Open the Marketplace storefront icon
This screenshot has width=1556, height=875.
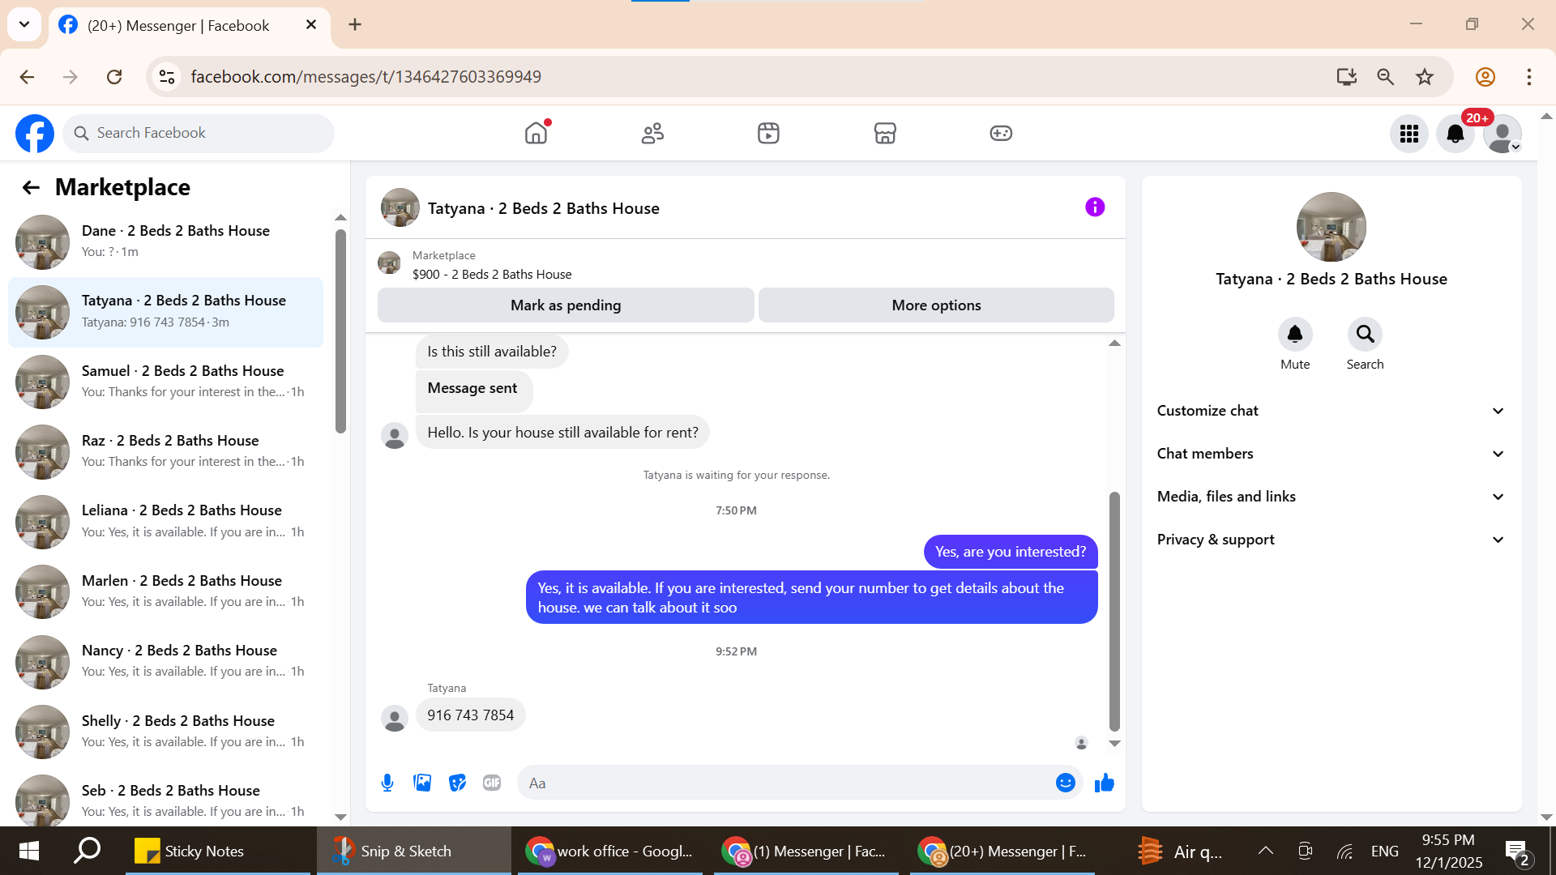[x=885, y=133]
